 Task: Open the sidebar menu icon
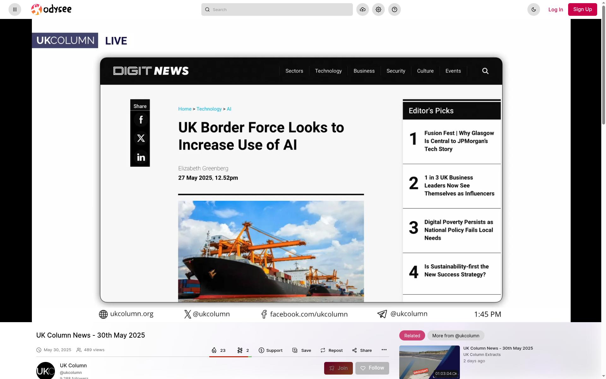(15, 9)
